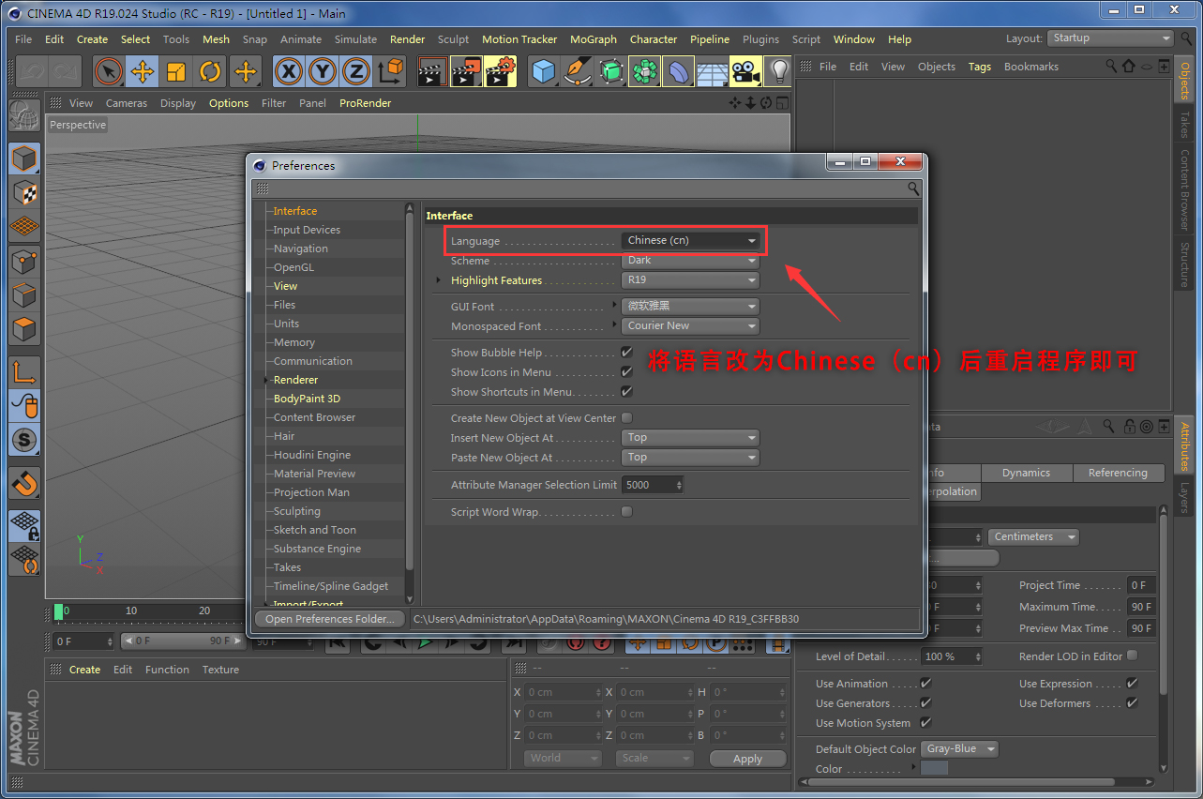Select the Live Selection arrow tool
The width and height of the screenshot is (1203, 799).
coord(109,72)
